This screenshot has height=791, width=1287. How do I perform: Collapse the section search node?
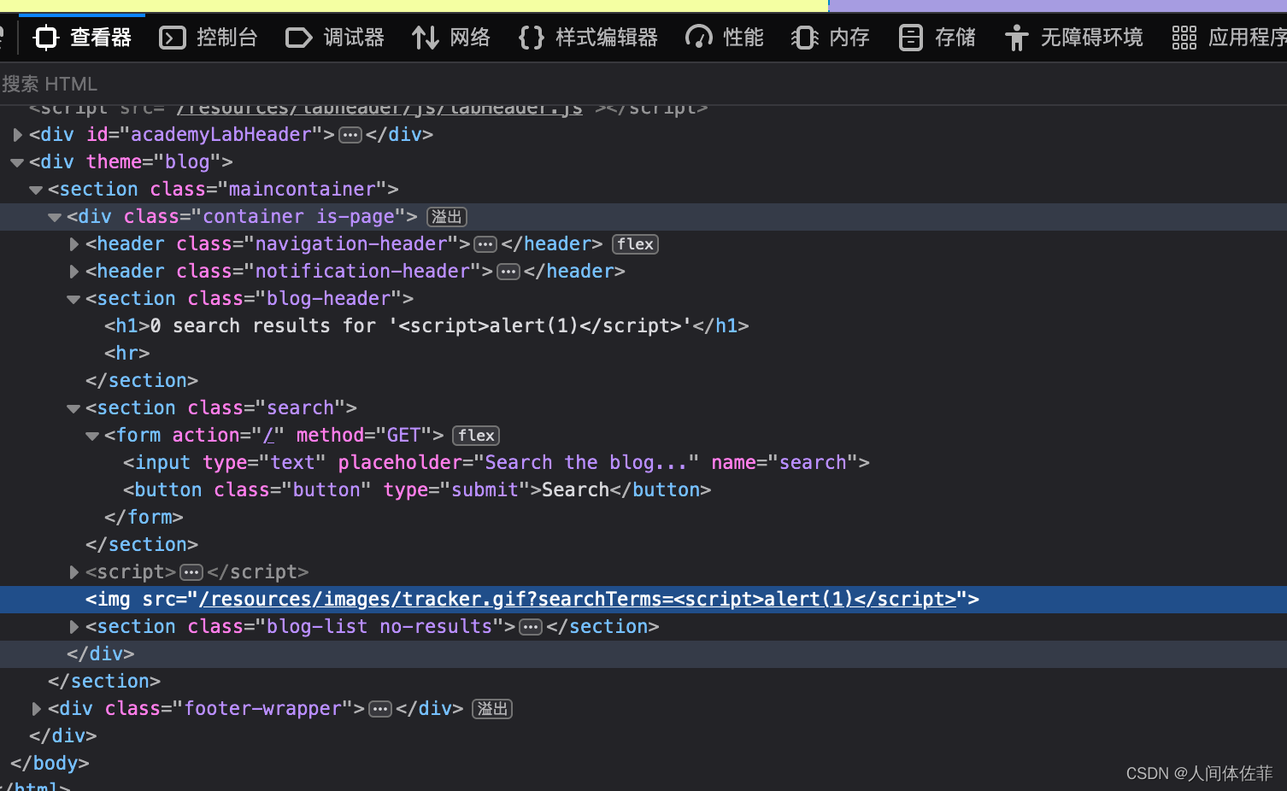pyautogui.click(x=73, y=408)
